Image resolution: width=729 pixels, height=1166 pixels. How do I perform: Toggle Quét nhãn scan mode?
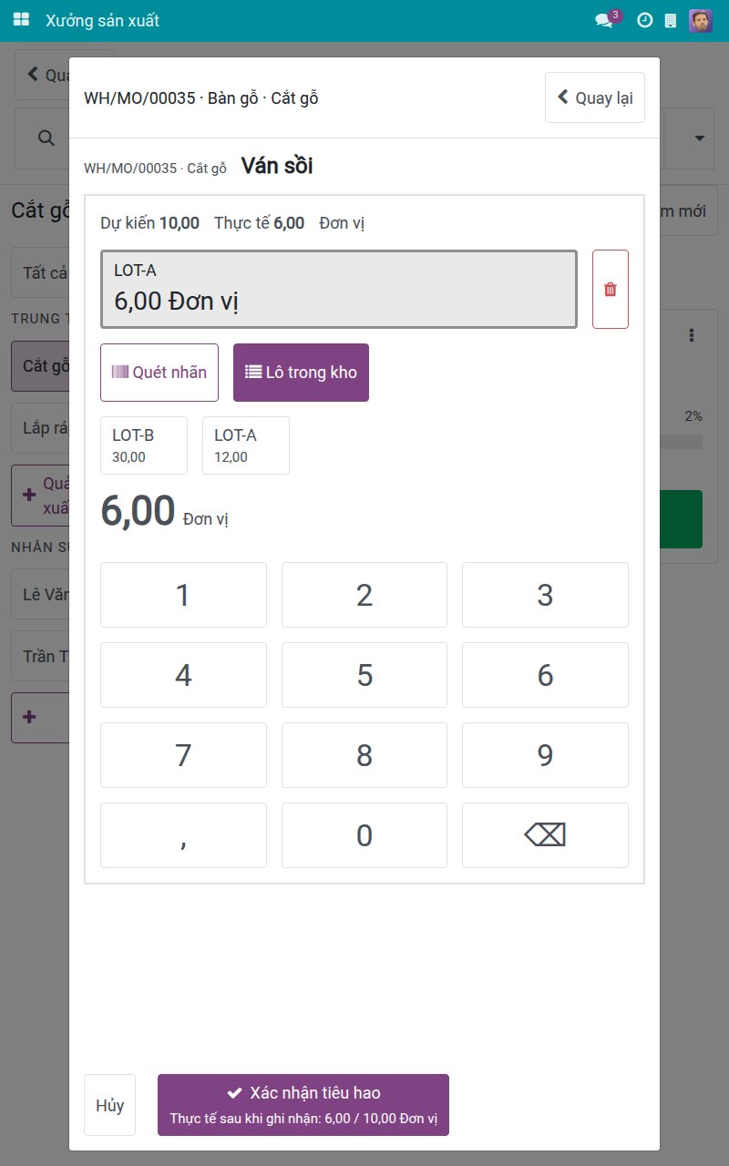159,373
